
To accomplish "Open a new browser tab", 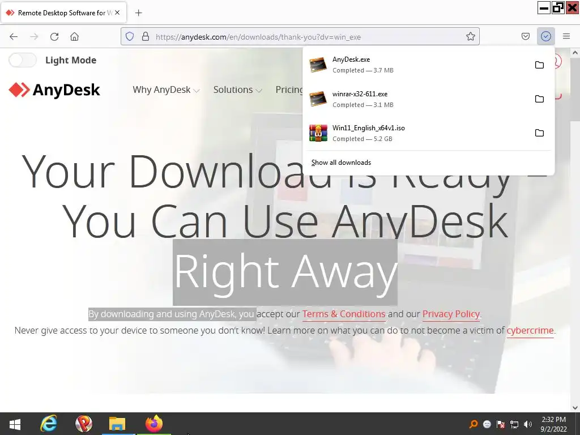I will pos(138,13).
